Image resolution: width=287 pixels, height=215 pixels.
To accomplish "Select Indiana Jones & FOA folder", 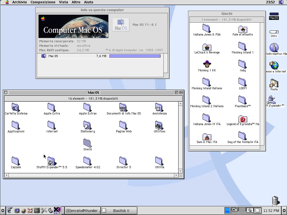I will pos(207,30).
